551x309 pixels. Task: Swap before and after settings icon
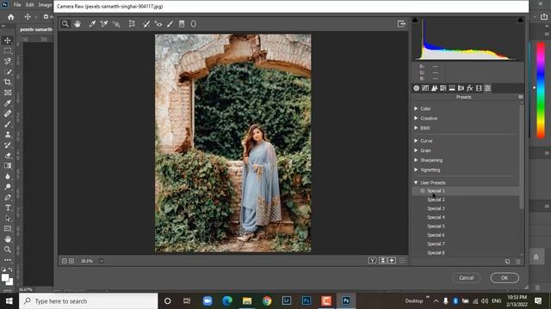382,260
